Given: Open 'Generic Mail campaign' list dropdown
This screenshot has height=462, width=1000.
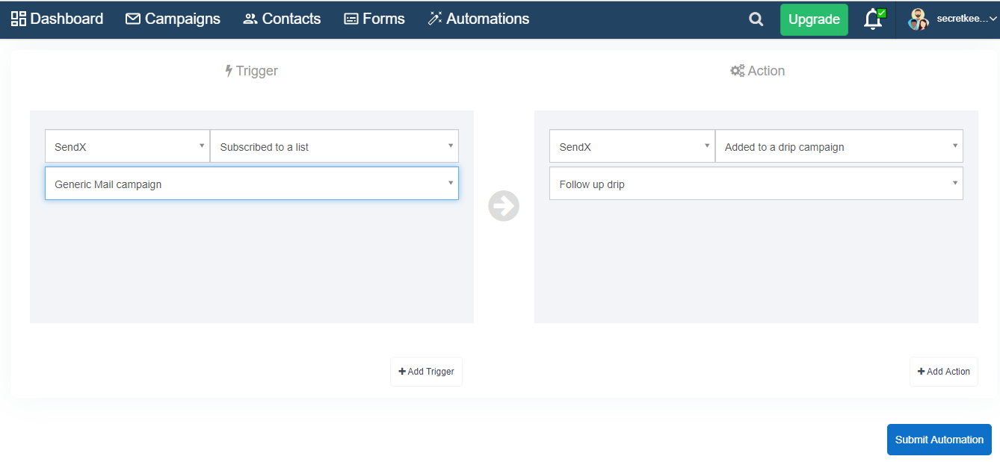Looking at the screenshot, I should [252, 184].
